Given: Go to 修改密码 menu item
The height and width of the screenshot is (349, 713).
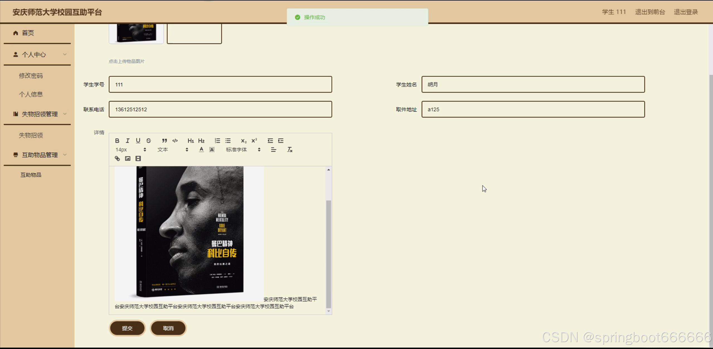Looking at the screenshot, I should point(31,76).
